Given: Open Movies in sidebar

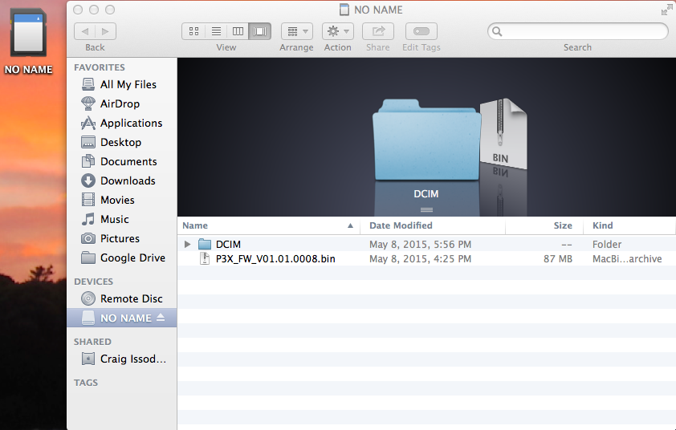Looking at the screenshot, I should (x=122, y=200).
